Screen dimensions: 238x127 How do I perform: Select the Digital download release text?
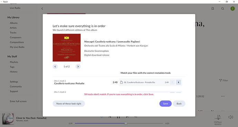97,55
